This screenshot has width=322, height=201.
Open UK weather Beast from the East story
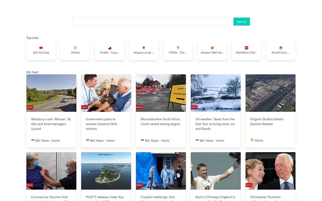(215, 124)
